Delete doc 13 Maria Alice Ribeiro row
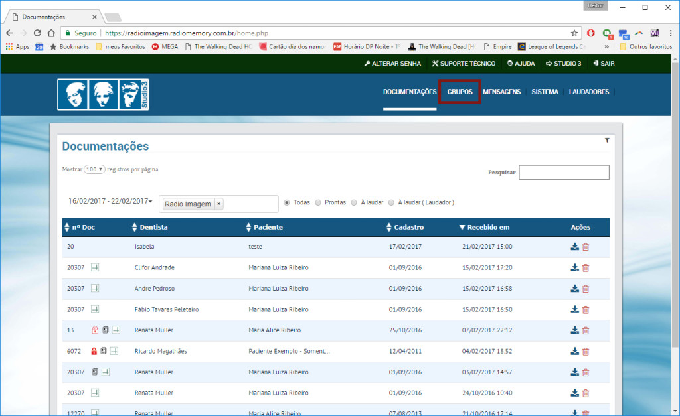This screenshot has width=680, height=416. point(586,330)
